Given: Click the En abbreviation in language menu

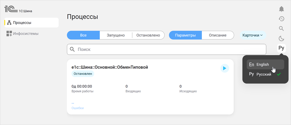Looking at the screenshot, I should (252, 65).
